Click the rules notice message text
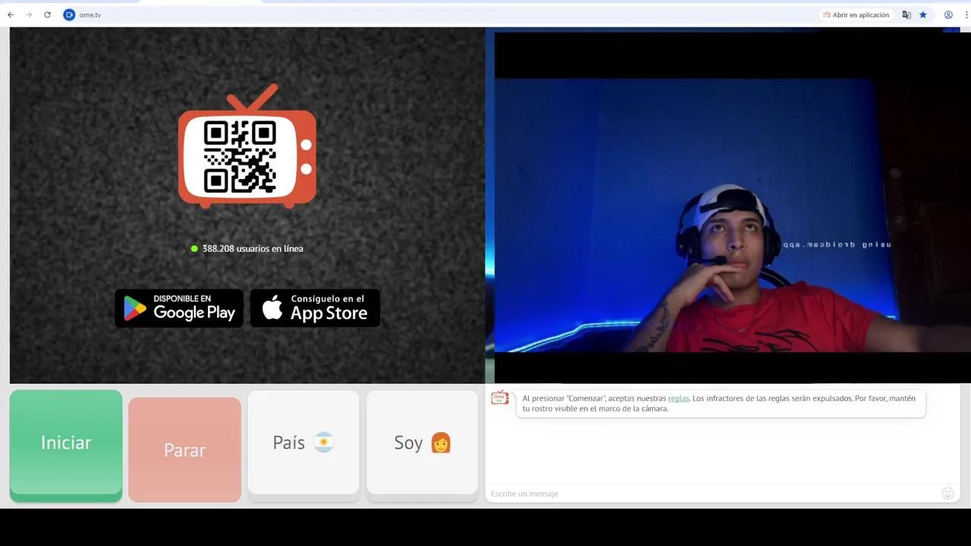This screenshot has width=971, height=546. [x=718, y=403]
